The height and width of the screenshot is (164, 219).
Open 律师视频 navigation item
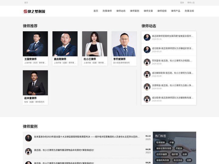point(162,11)
